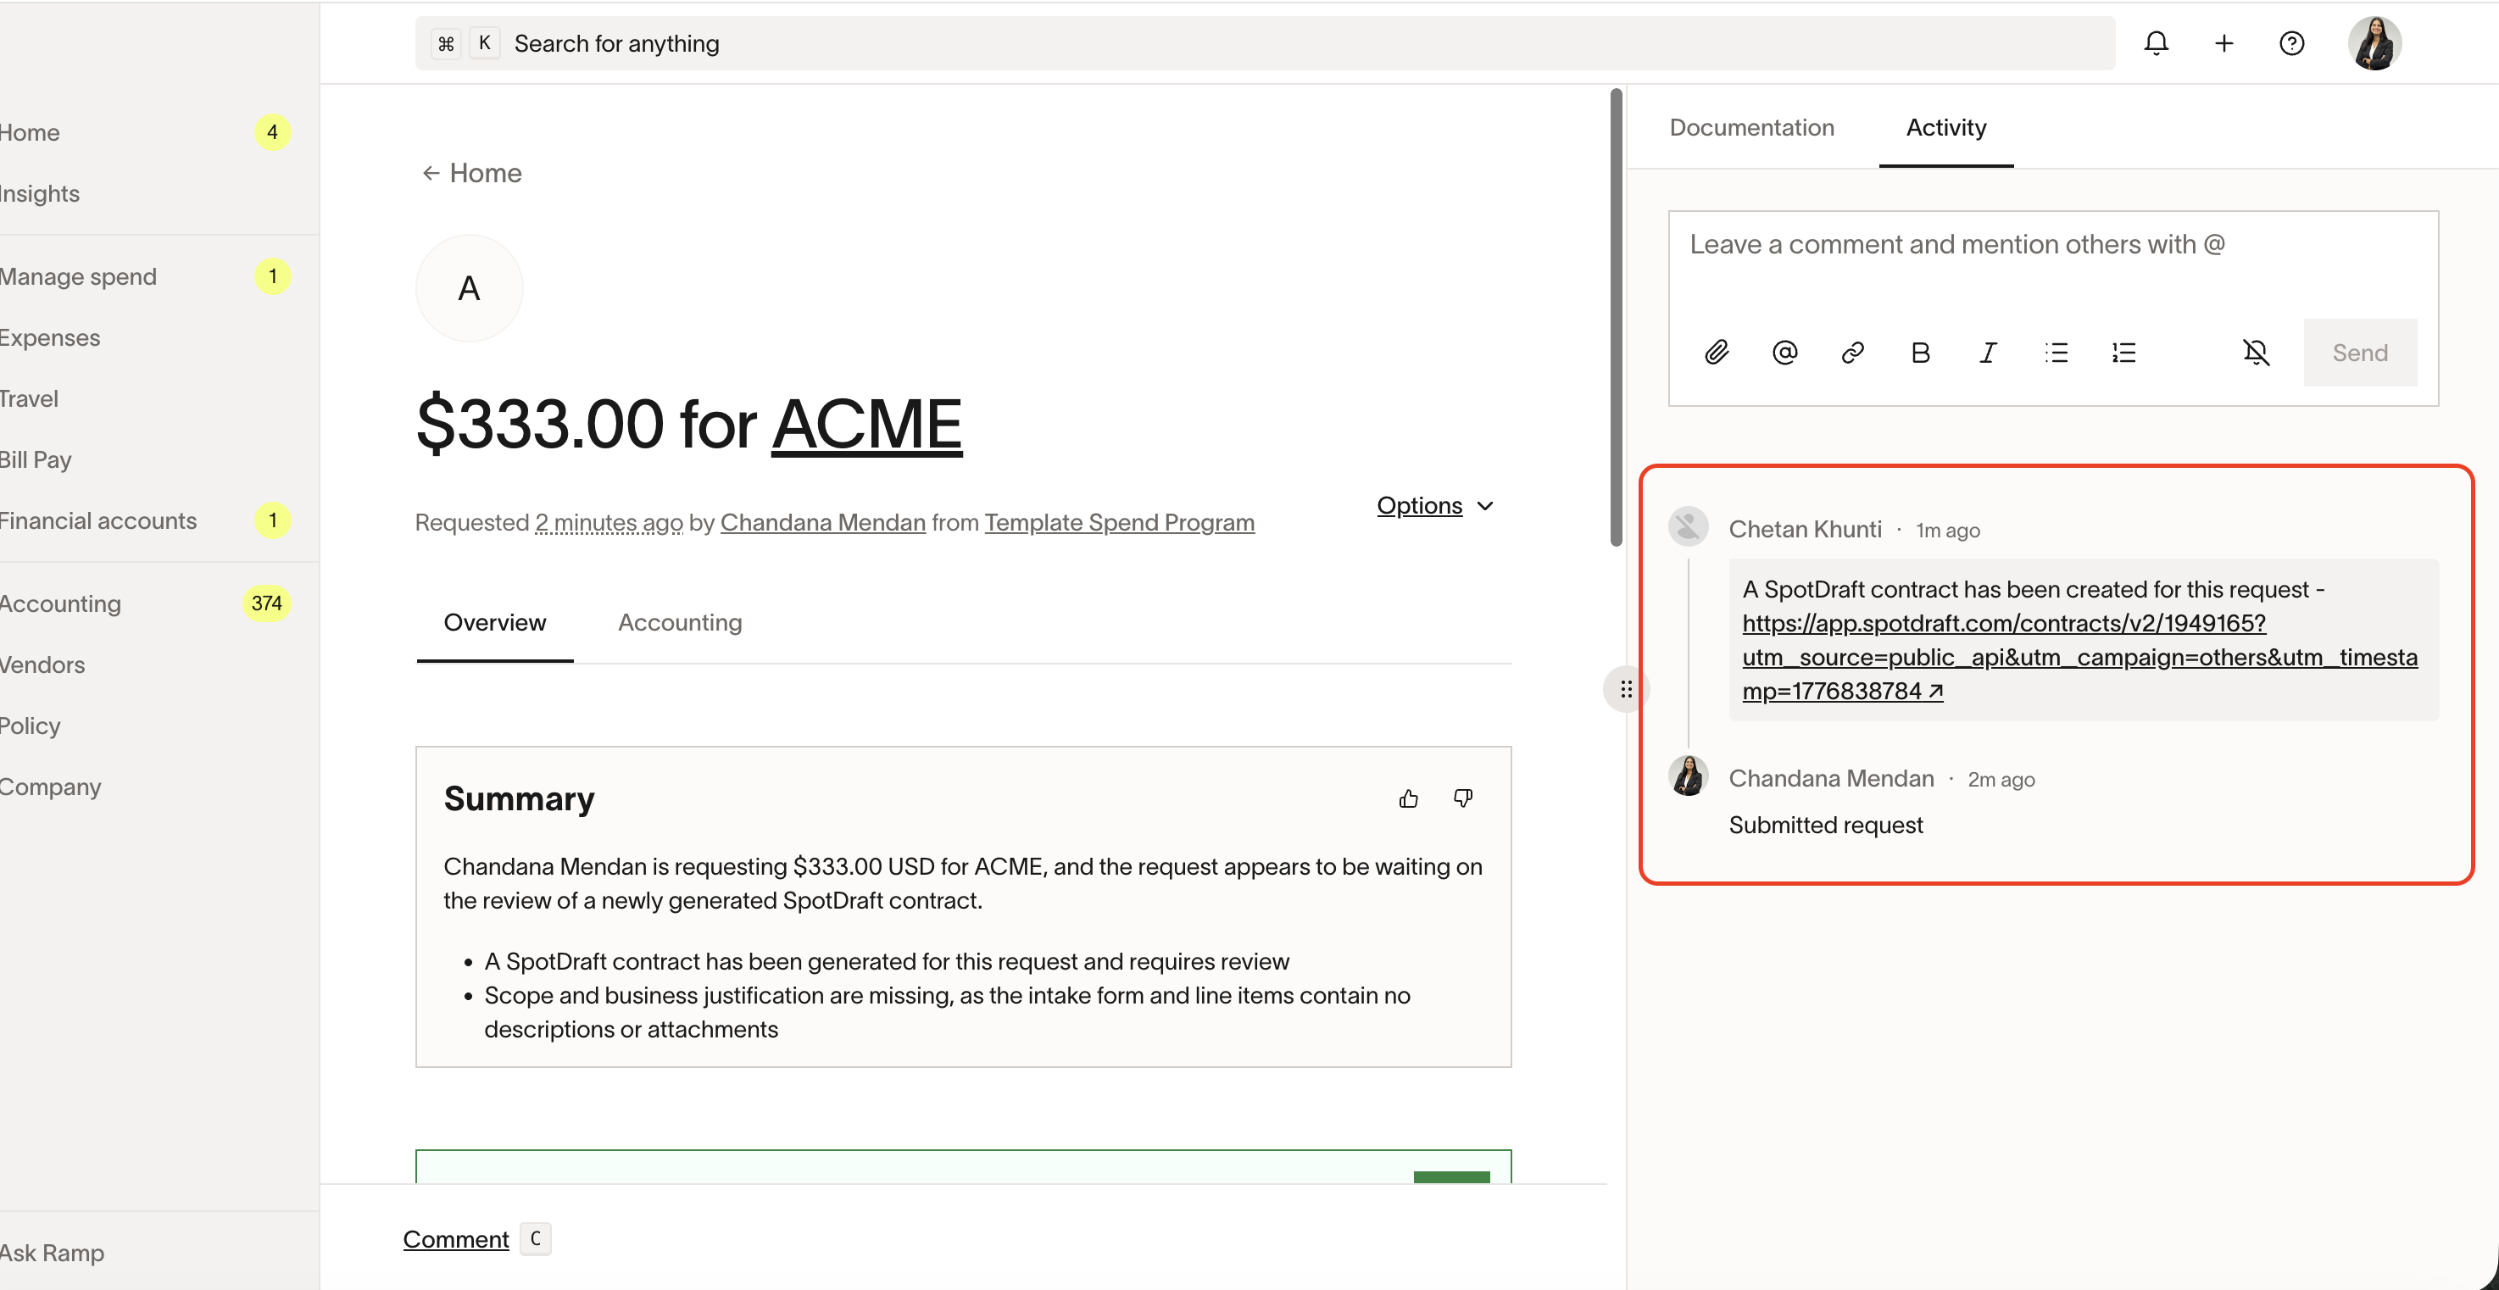
Task: Expand the Options dropdown
Action: (x=1435, y=505)
